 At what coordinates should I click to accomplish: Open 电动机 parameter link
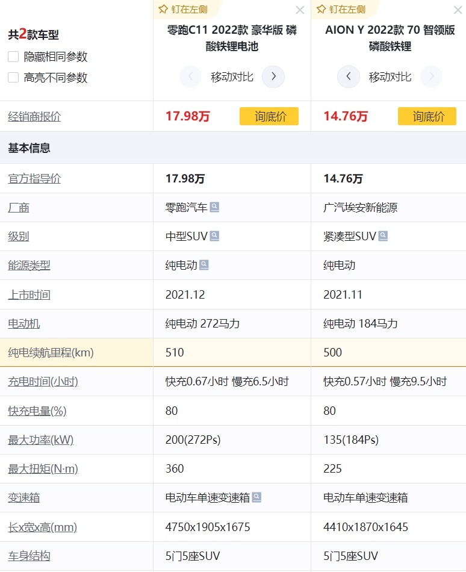click(23, 323)
